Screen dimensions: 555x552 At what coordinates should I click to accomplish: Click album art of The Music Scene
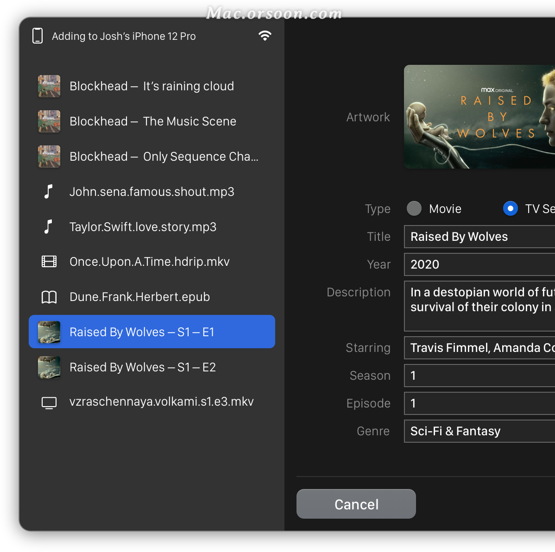49,121
